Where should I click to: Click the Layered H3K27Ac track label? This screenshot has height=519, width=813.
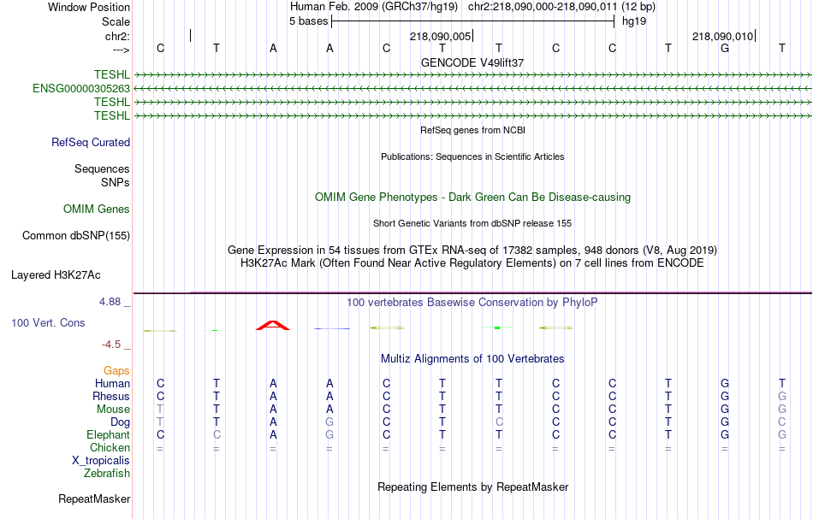[56, 275]
